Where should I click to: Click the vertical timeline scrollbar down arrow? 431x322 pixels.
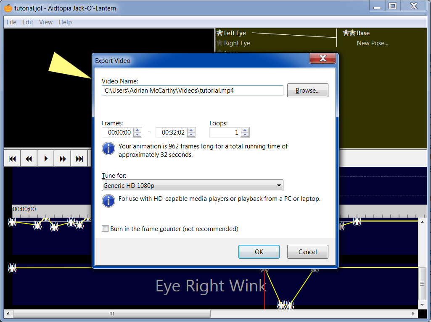coord(422,305)
